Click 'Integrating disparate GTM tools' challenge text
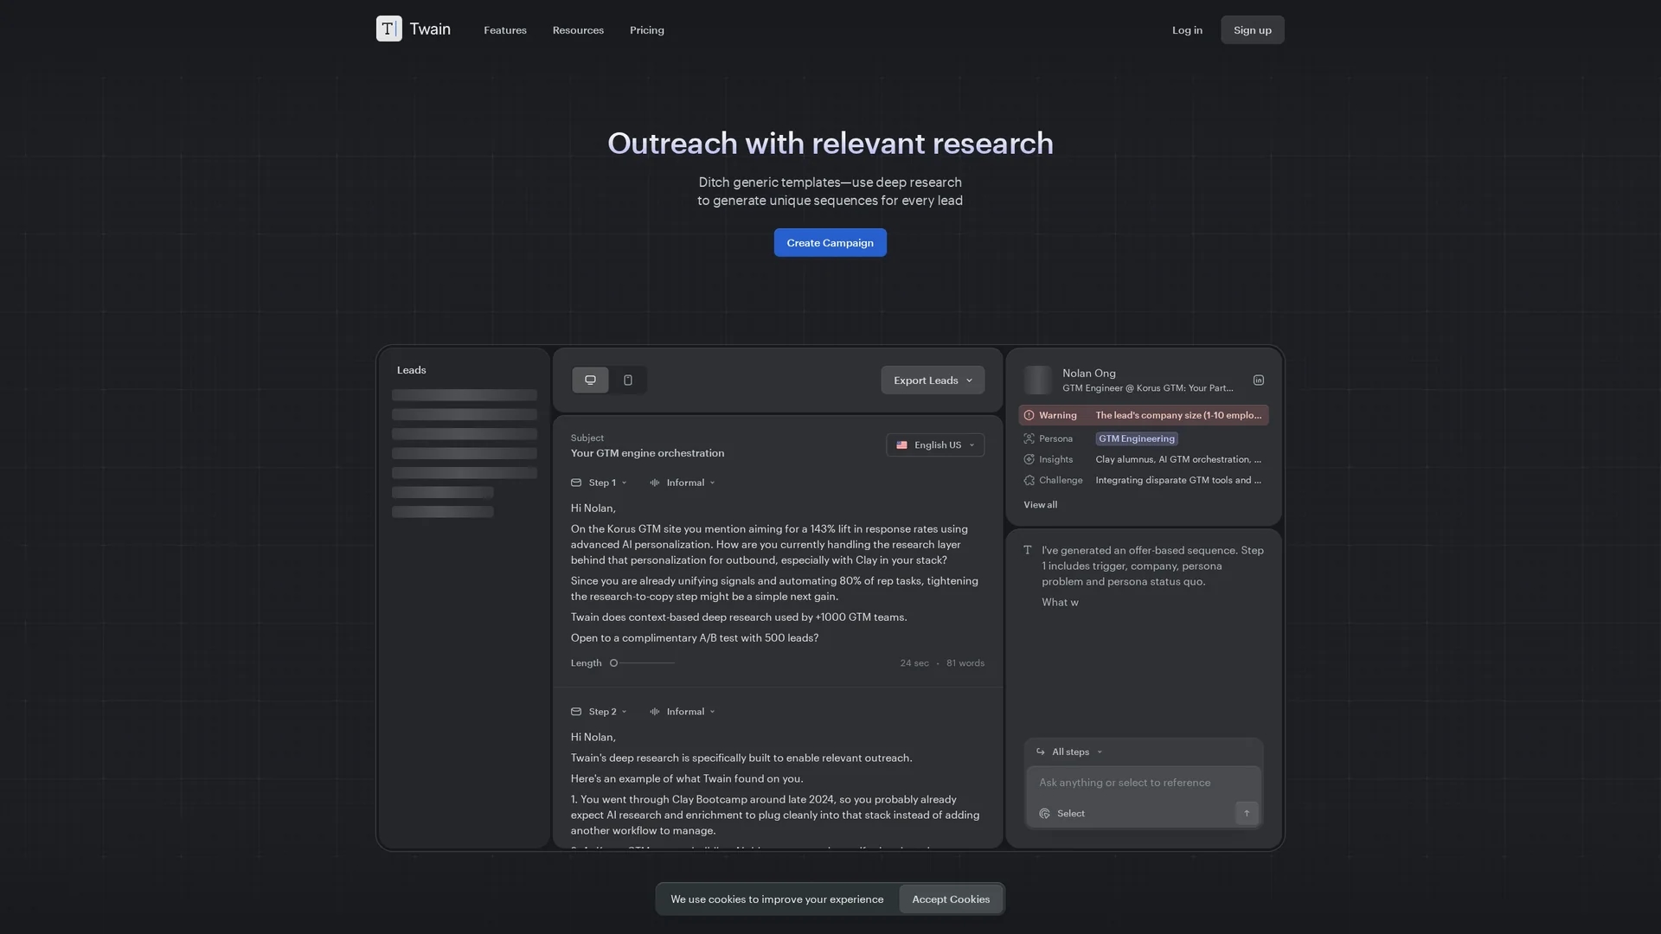The image size is (1661, 934). point(1178,480)
